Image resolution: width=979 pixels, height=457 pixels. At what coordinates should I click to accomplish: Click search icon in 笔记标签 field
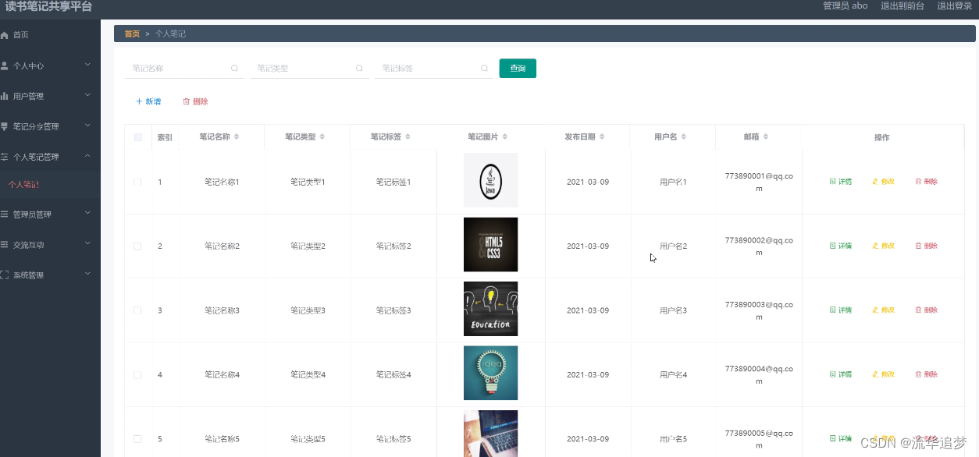484,69
